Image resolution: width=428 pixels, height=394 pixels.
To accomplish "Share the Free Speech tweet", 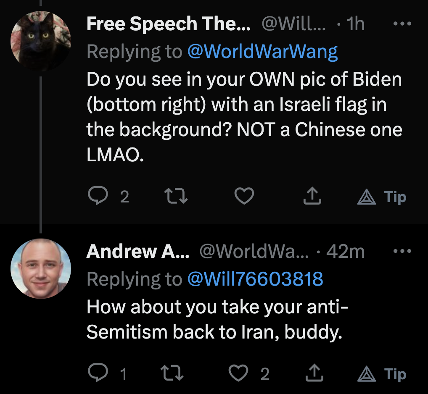I will pos(312,197).
